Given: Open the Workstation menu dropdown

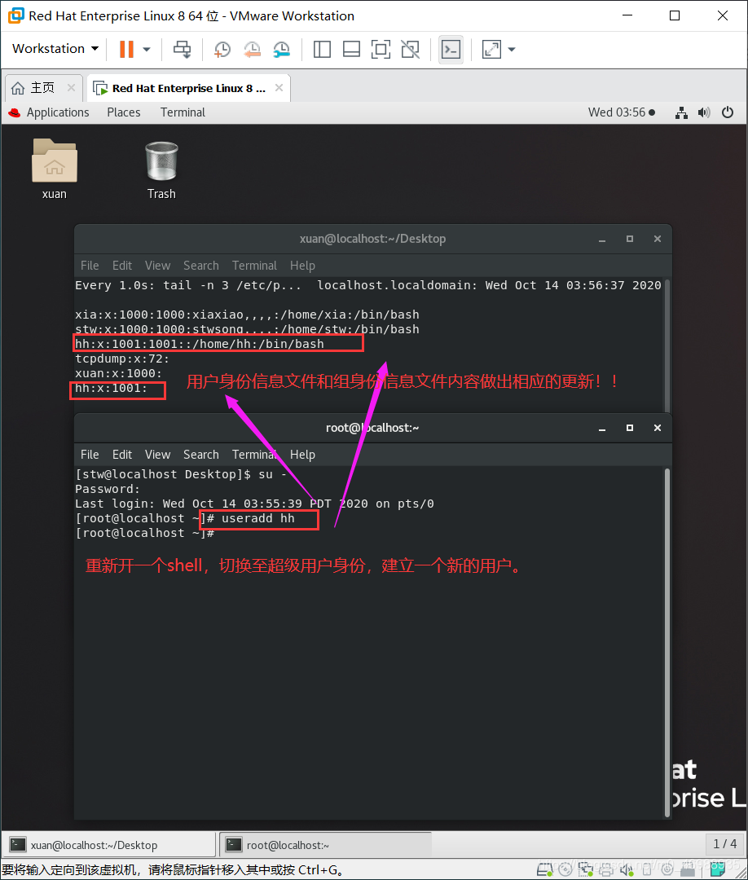Looking at the screenshot, I should click(x=55, y=49).
